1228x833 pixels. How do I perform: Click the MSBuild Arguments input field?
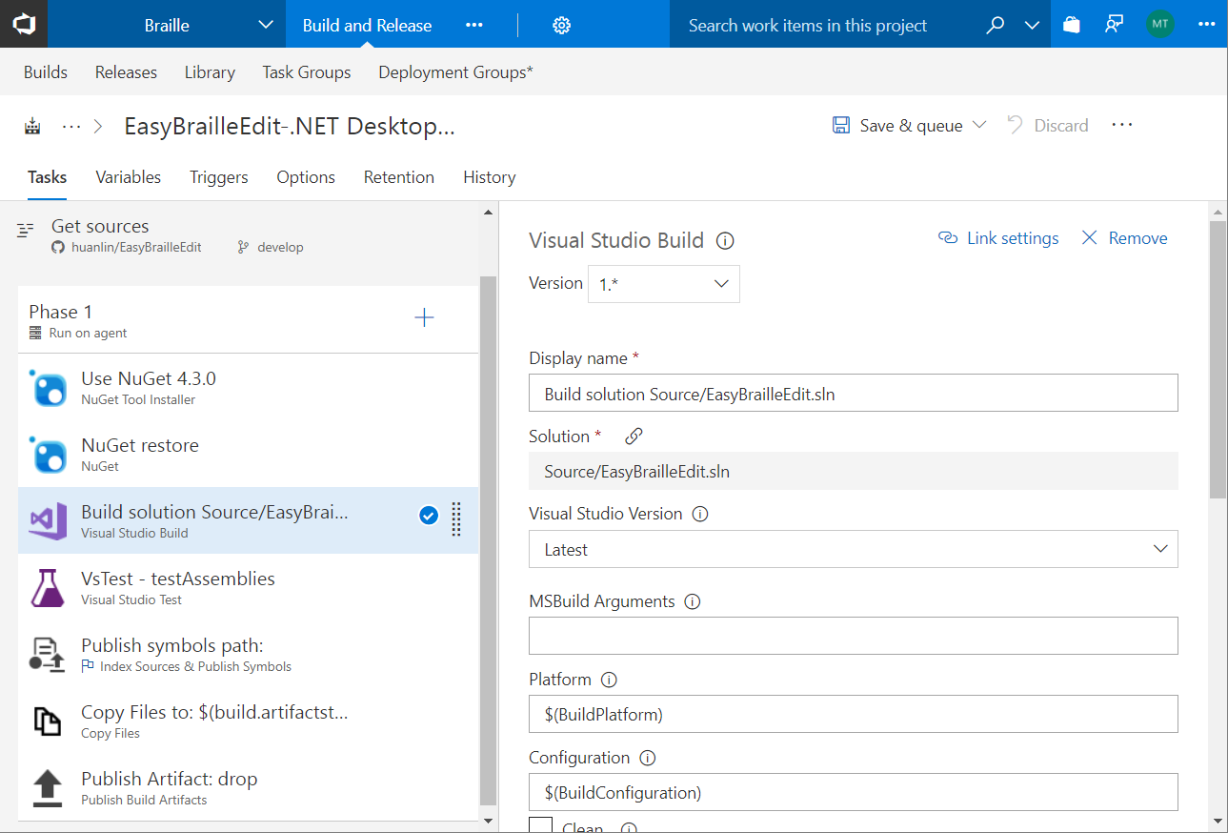coord(853,636)
